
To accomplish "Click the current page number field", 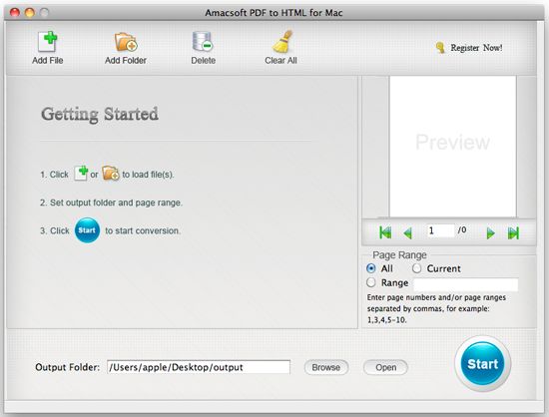I will (440, 230).
